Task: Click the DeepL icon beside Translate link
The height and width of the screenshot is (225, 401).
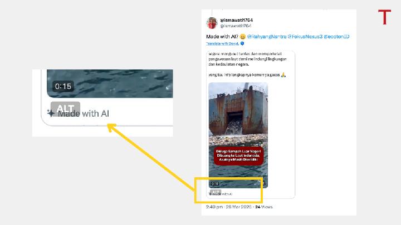Action: [242, 44]
